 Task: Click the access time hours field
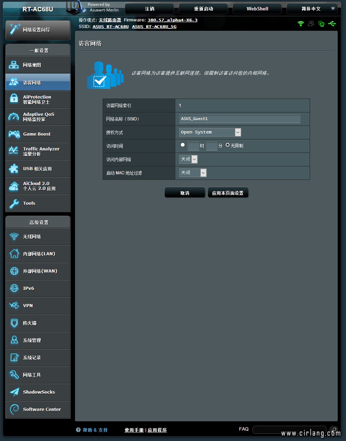pos(193,146)
